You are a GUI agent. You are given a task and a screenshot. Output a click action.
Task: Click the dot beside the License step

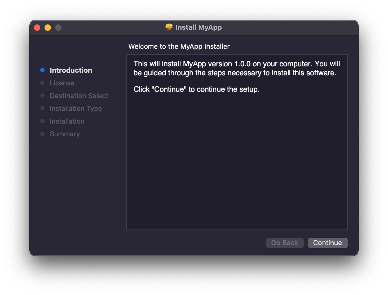42,83
